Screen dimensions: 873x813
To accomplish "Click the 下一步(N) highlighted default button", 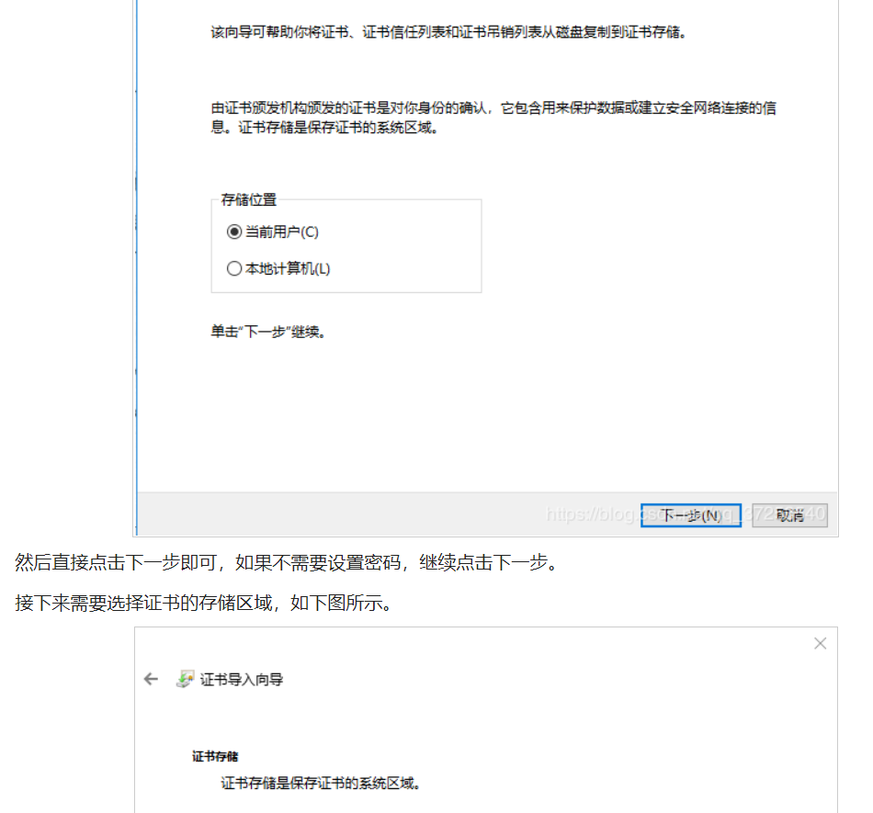I will pos(690,514).
